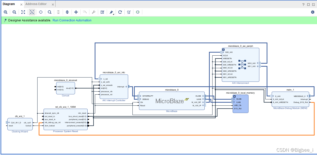Click the green Default View icon

[137, 12]
